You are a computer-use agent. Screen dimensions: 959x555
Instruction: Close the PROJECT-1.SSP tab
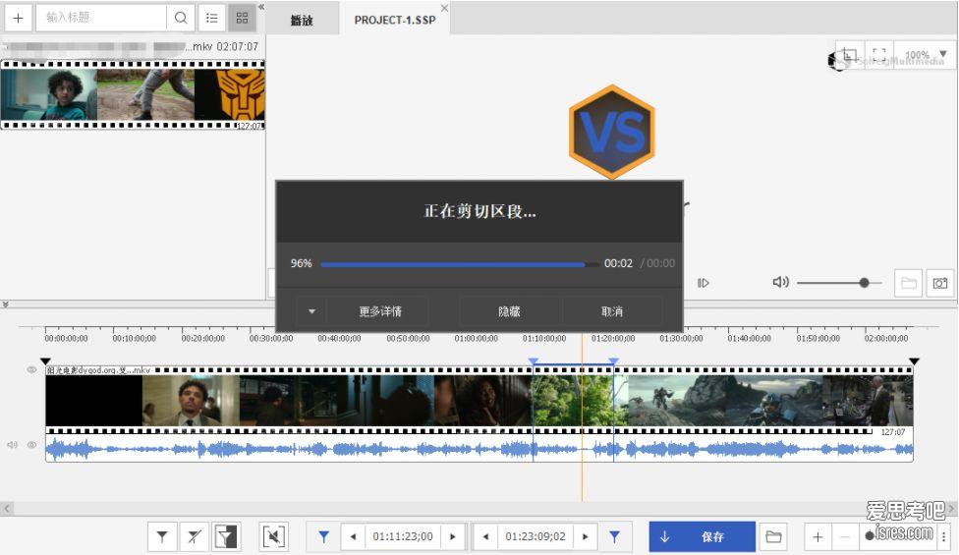point(444,8)
